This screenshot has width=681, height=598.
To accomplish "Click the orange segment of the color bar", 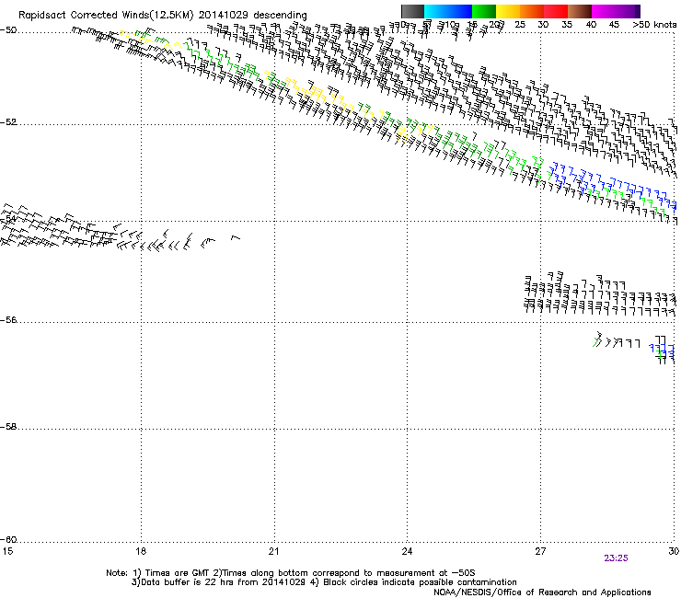I will click(x=532, y=11).
